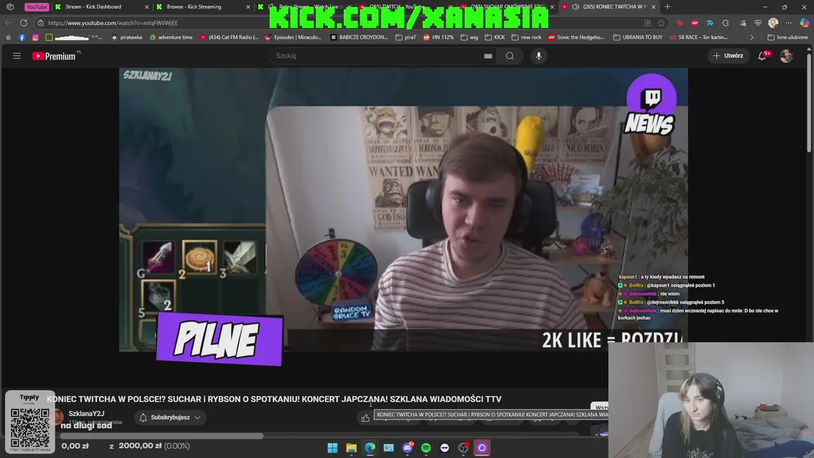Viewport: 814px width, 458px height.
Task: Open the HN 112% bookmark
Action: click(x=438, y=38)
